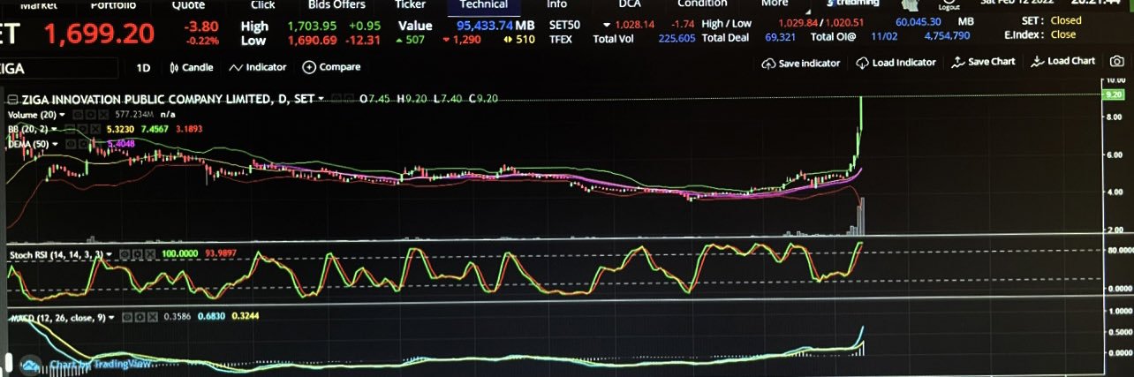This screenshot has width=1134, height=377.
Task: Take a chart snapshot with the camera icon
Action: pos(1117,62)
